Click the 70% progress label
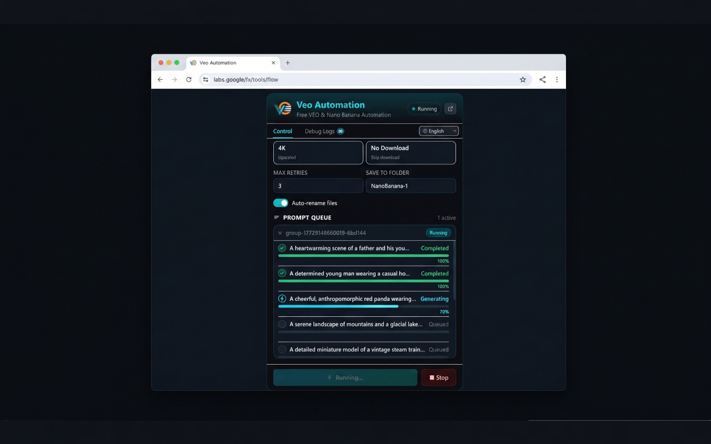 [444, 312]
